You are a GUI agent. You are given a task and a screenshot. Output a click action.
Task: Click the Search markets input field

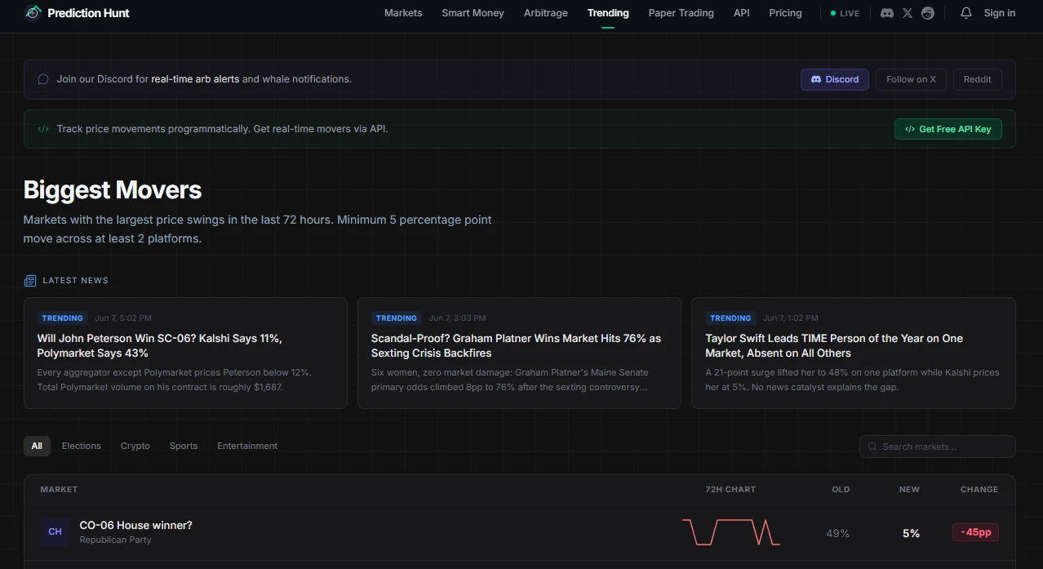tap(937, 447)
